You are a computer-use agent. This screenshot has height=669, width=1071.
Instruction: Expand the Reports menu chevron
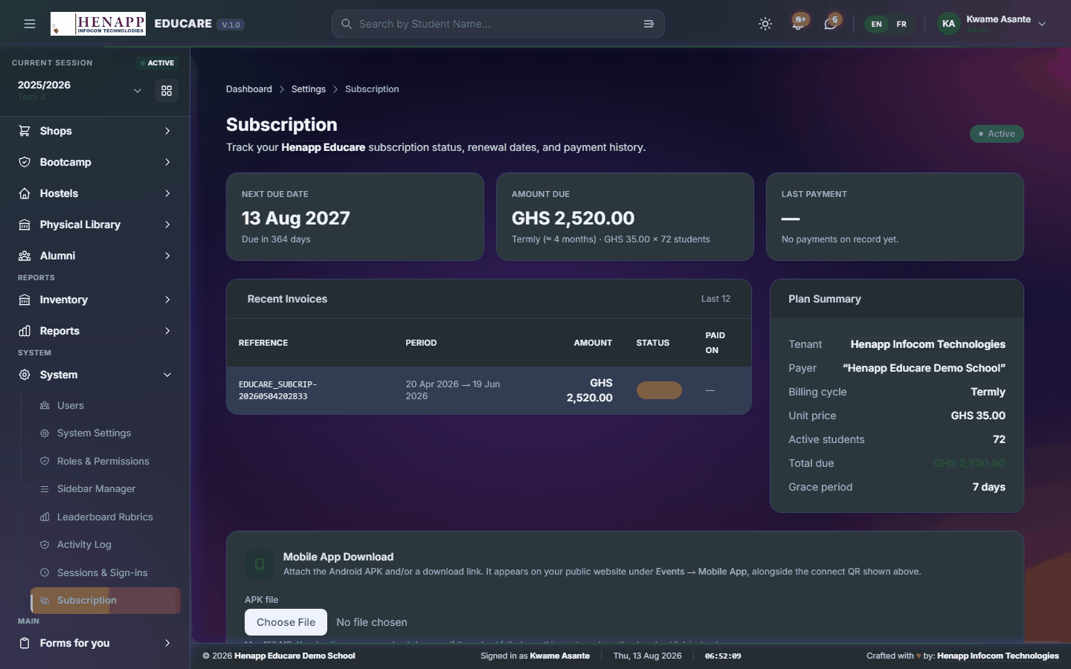(167, 331)
